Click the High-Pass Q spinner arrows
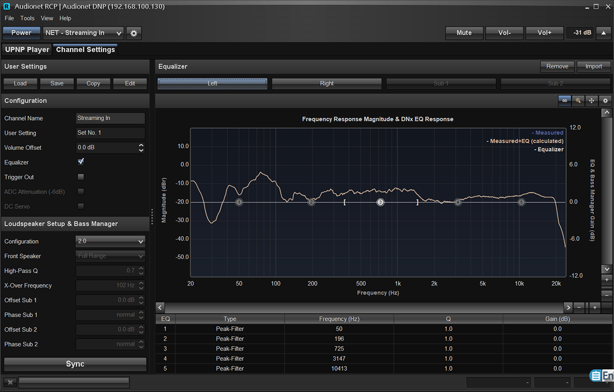614x392 pixels. click(141, 271)
